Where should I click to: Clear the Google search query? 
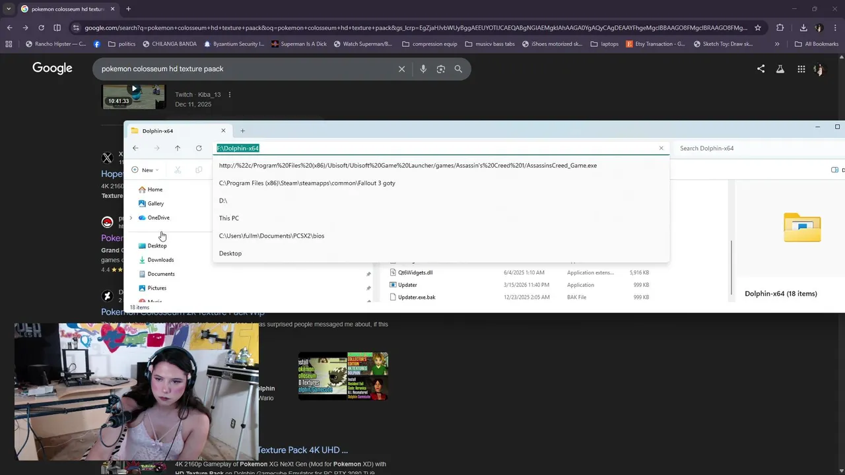[401, 69]
